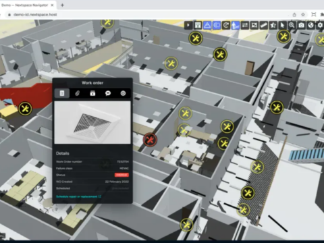Open the settings gear in toolbar
324x243 pixels.
[320, 25]
